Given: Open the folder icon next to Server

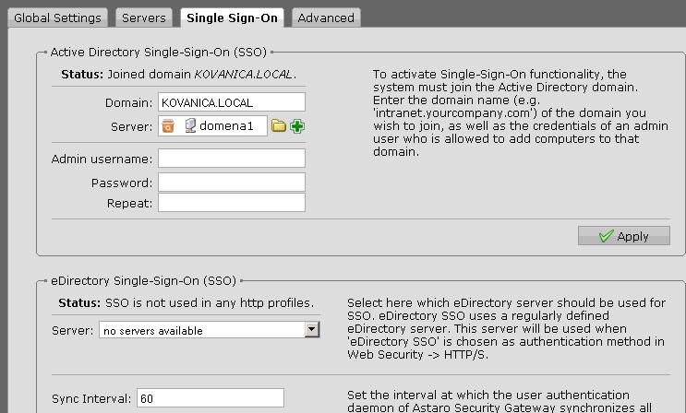Looking at the screenshot, I should [278, 126].
